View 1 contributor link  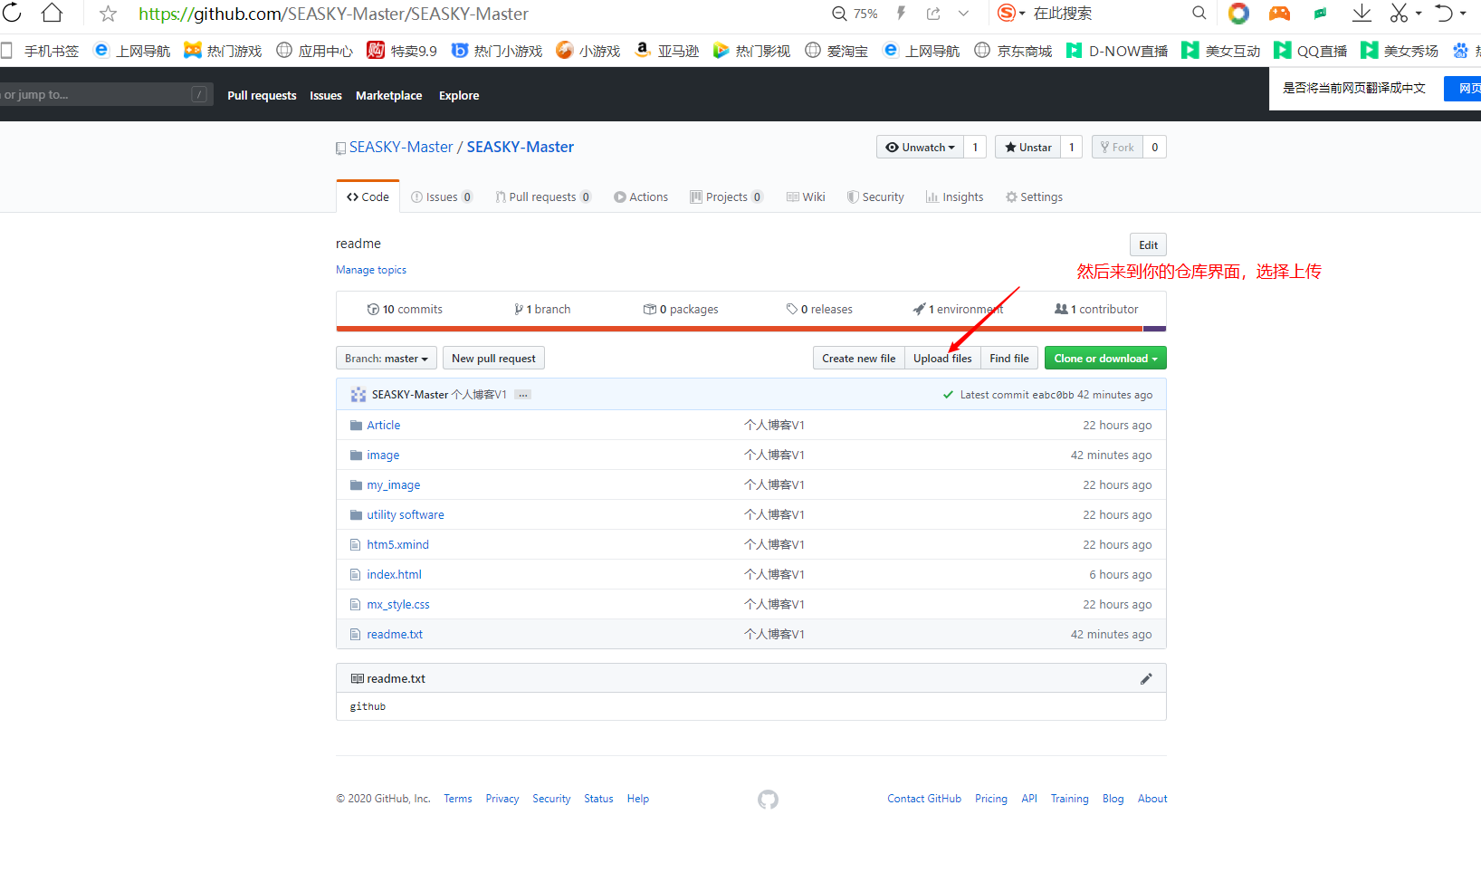(1096, 309)
